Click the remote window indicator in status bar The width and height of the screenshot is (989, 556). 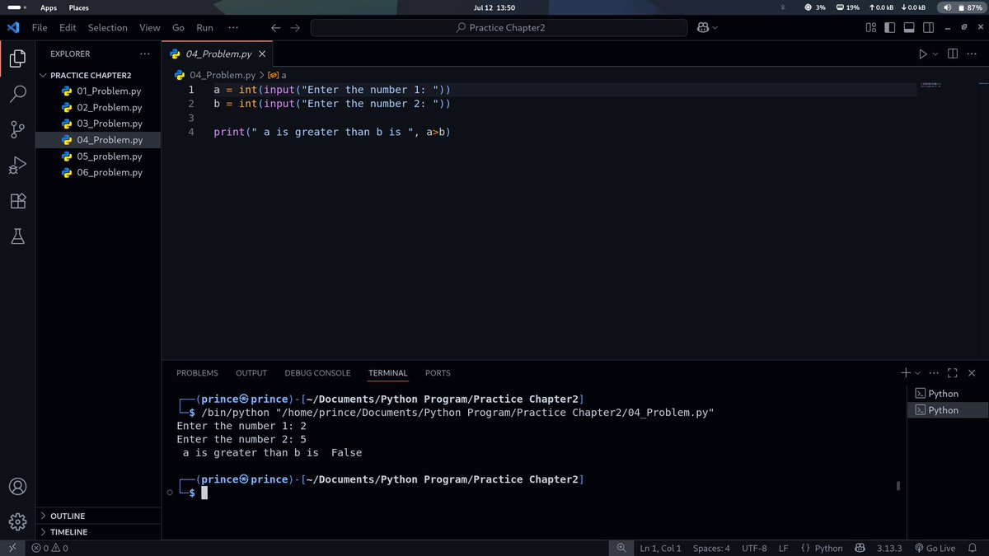point(12,548)
